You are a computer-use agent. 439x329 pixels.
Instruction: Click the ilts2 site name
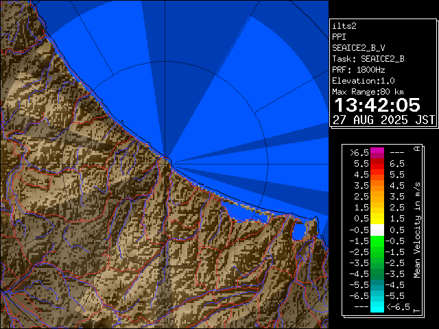coord(343,25)
